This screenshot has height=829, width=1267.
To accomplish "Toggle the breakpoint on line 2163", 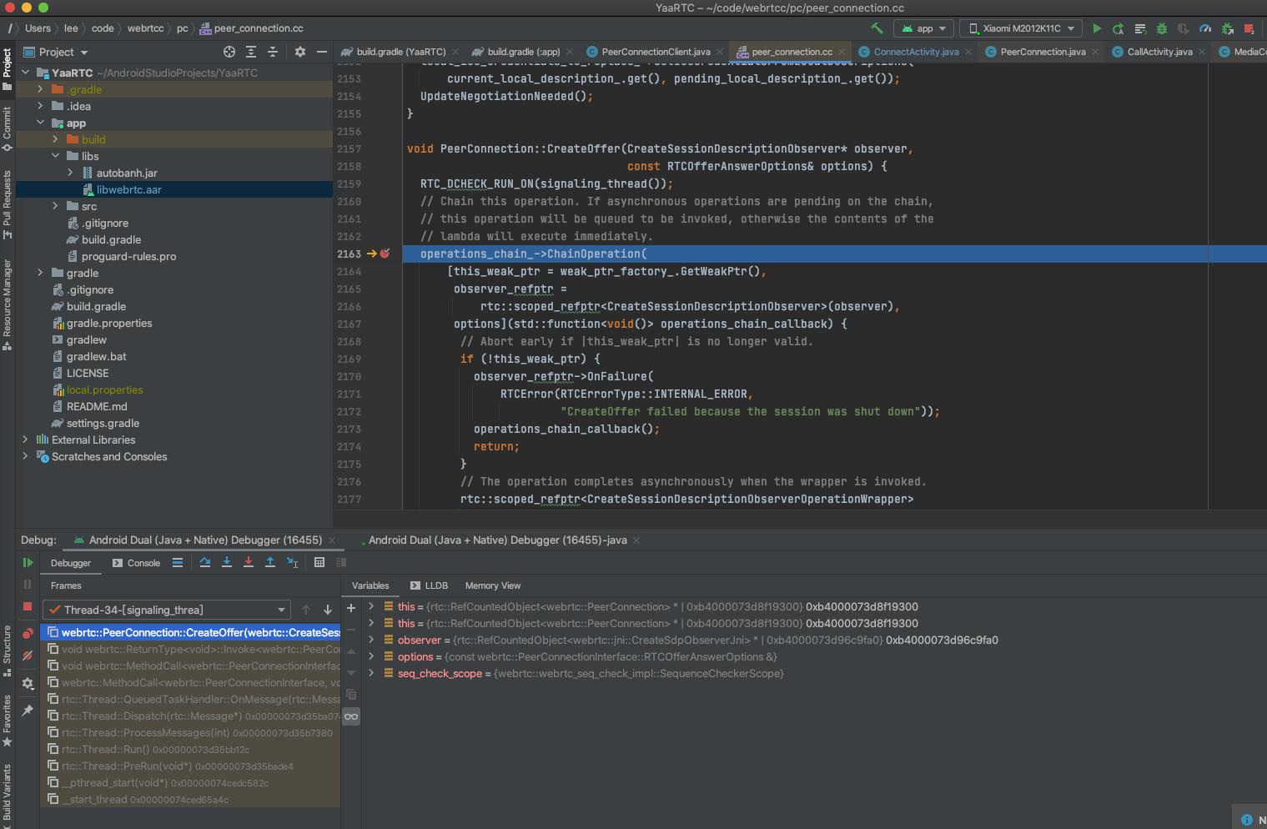I will [385, 254].
